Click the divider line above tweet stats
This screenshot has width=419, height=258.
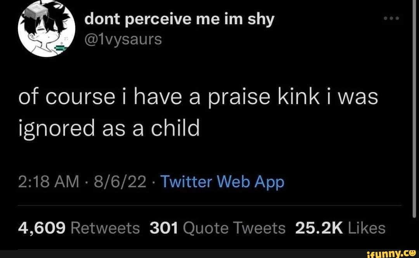click(x=209, y=205)
